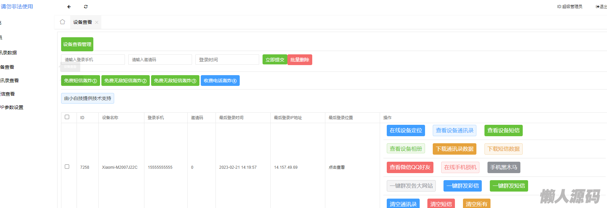Focus the 请输入登录手机 input field
Viewport: 607px width, 208px height.
tap(93, 60)
